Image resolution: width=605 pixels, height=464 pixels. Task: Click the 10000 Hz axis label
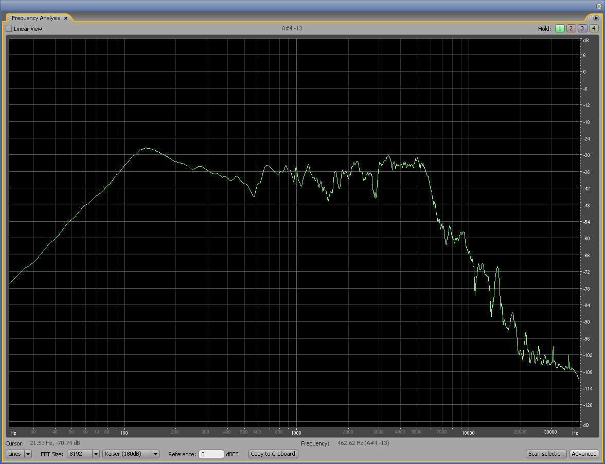coord(468,433)
